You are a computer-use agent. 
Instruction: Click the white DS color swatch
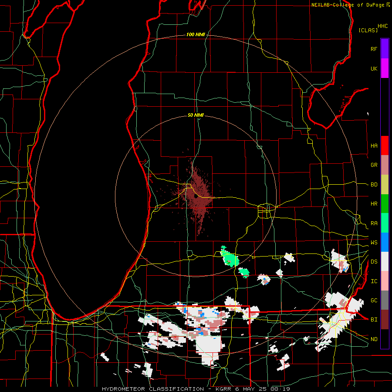click(x=385, y=261)
